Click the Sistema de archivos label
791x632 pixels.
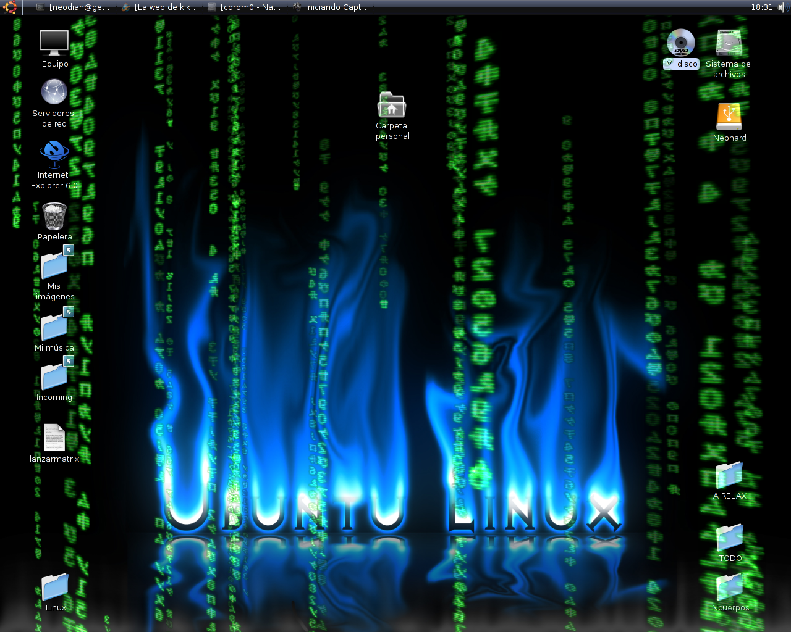(729, 69)
